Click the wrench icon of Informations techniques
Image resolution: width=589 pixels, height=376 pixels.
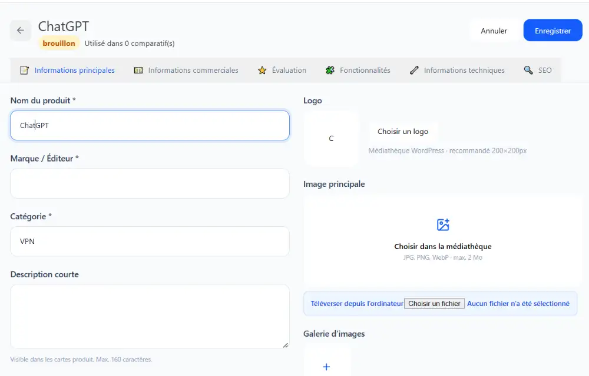414,70
